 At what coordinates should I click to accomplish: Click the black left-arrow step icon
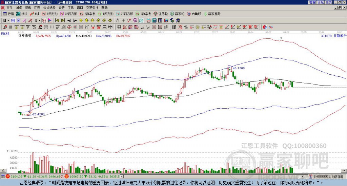click(x=69, y=20)
